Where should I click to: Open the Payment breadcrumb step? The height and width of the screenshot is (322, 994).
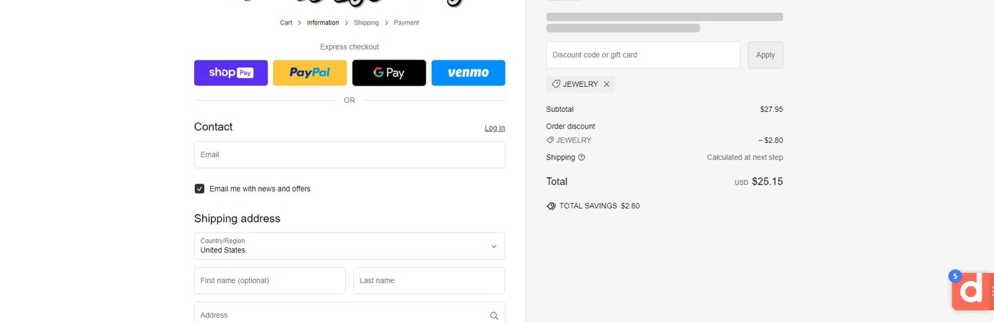[x=406, y=23]
